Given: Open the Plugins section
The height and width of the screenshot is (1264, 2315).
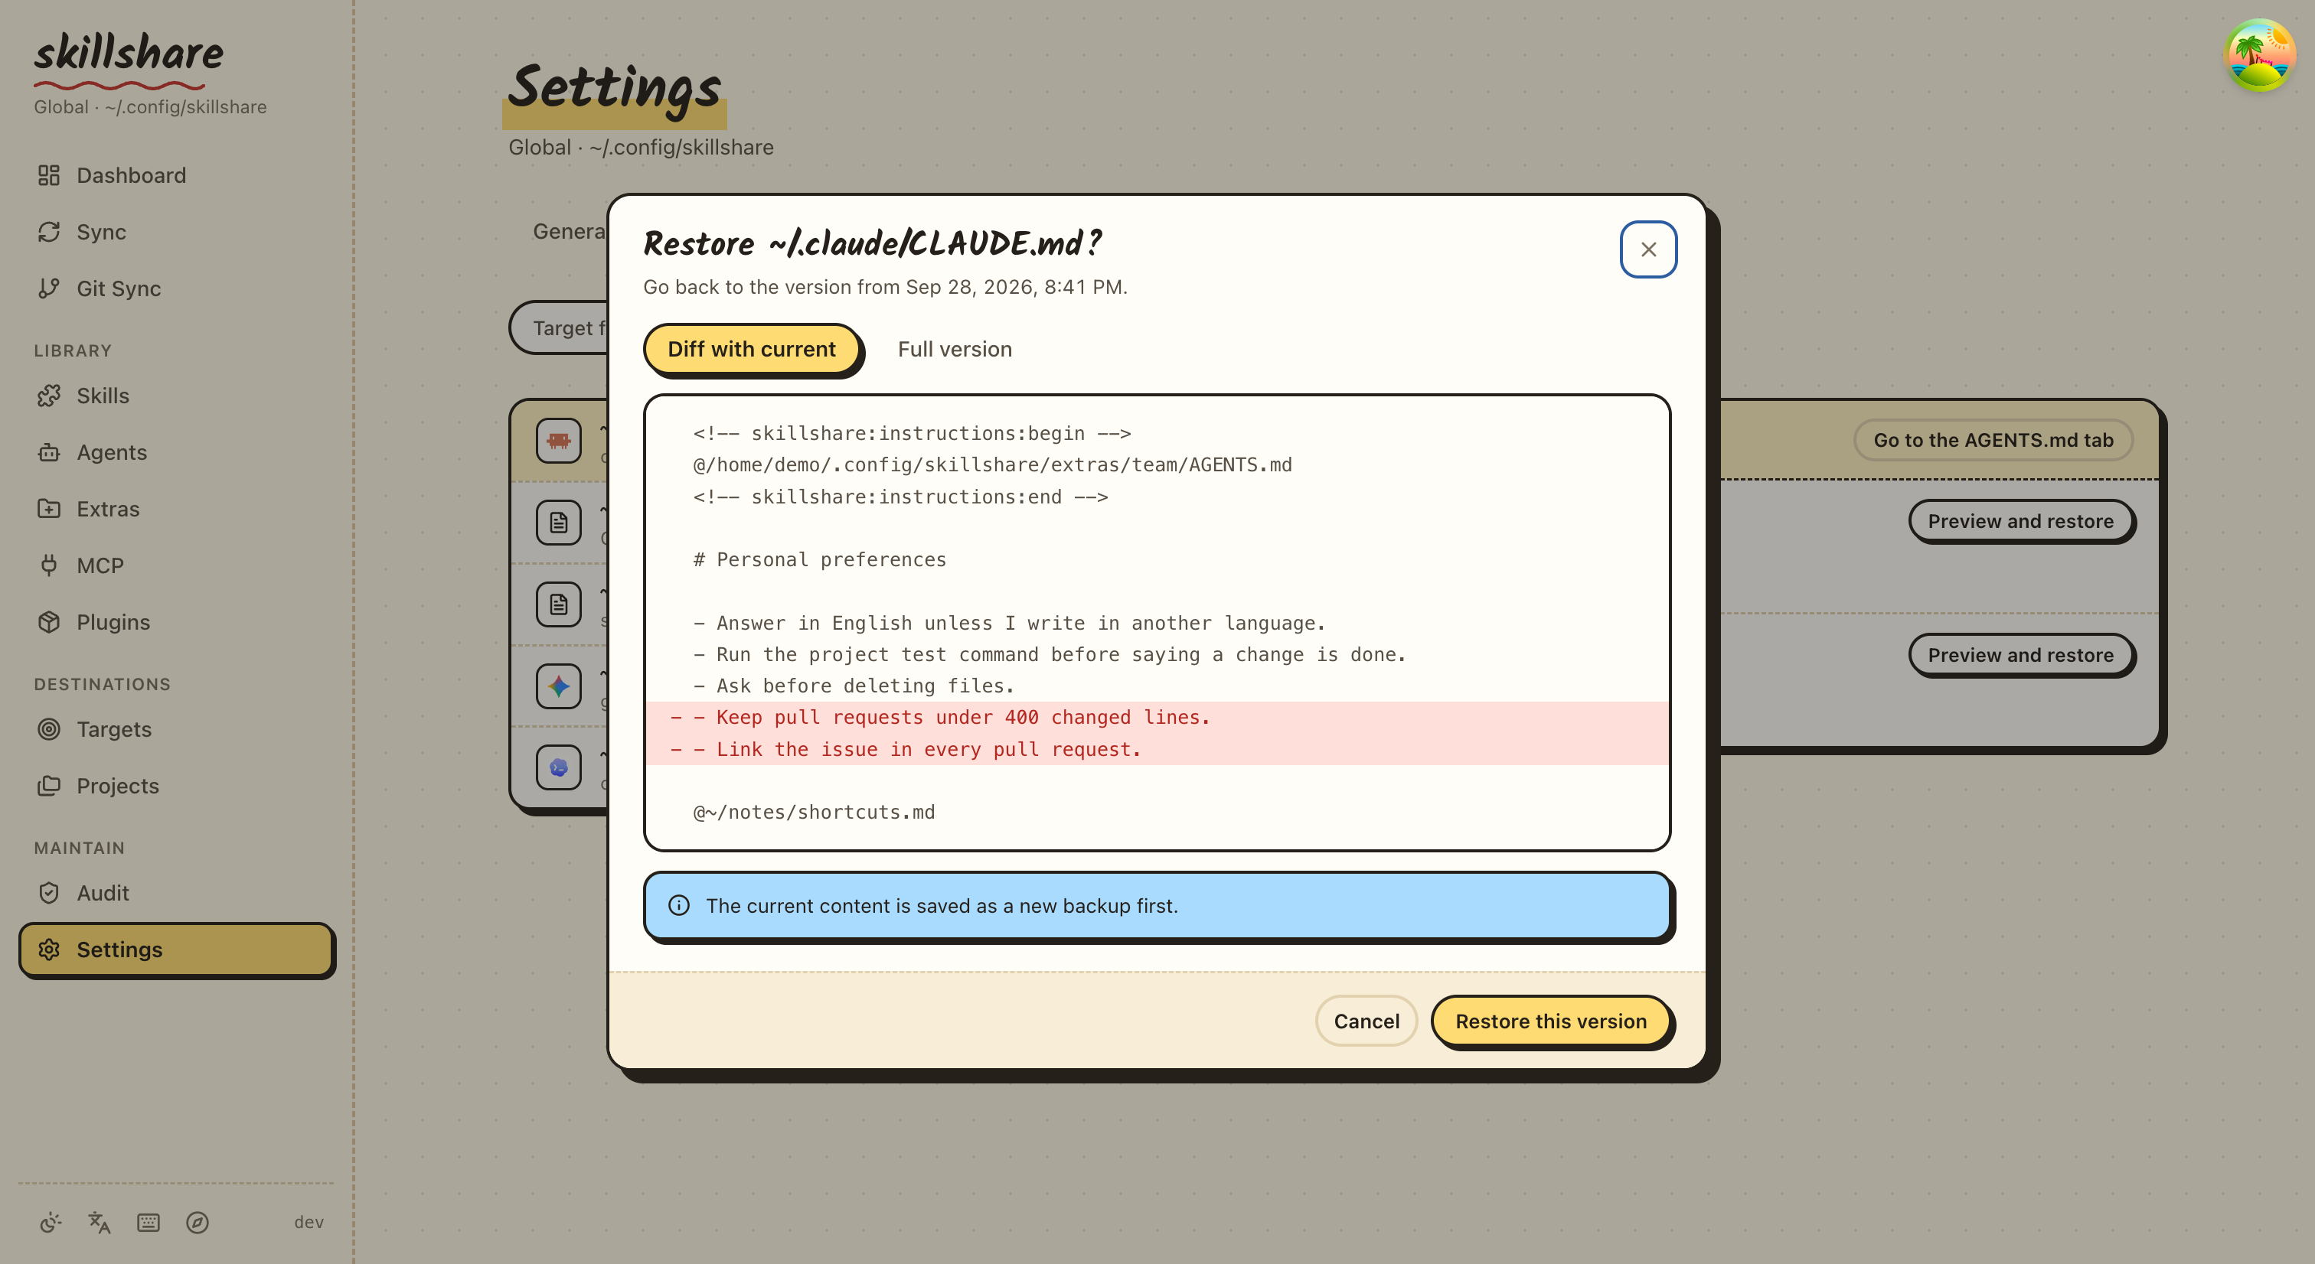Looking at the screenshot, I should (x=176, y=621).
